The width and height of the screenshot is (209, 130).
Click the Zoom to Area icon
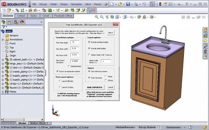[102, 17]
